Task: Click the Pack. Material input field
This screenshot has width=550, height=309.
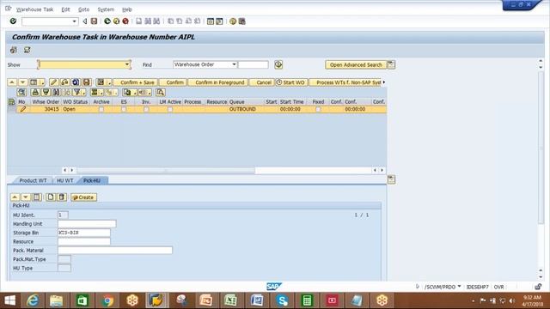Action: [x=115, y=250]
